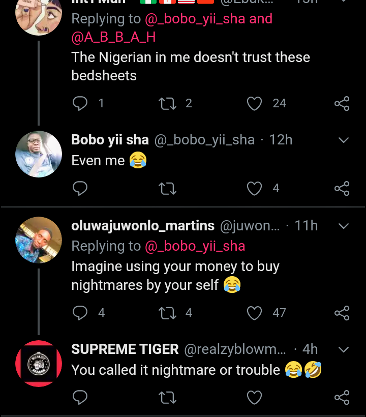Share the bedsheets tweet
Viewport: 366px width, 417px height.
[x=342, y=104]
